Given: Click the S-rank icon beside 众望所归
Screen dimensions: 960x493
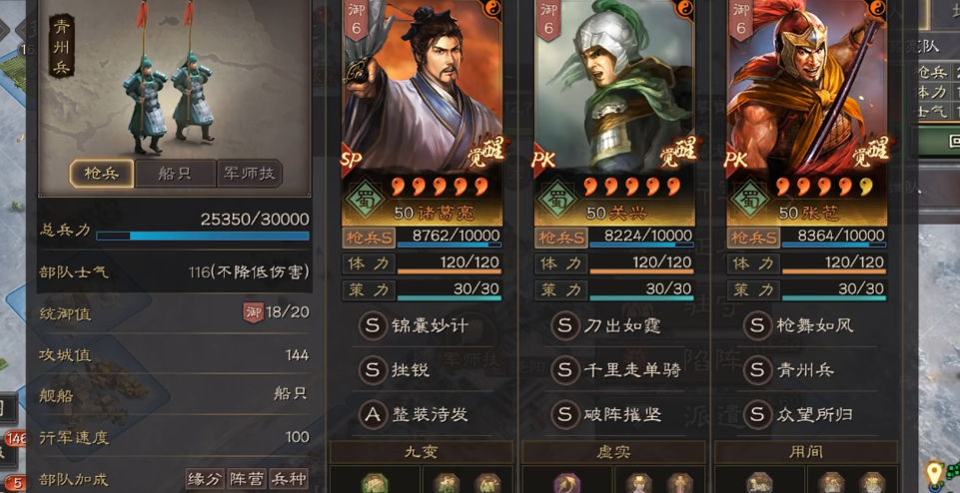Looking at the screenshot, I should (x=757, y=415).
